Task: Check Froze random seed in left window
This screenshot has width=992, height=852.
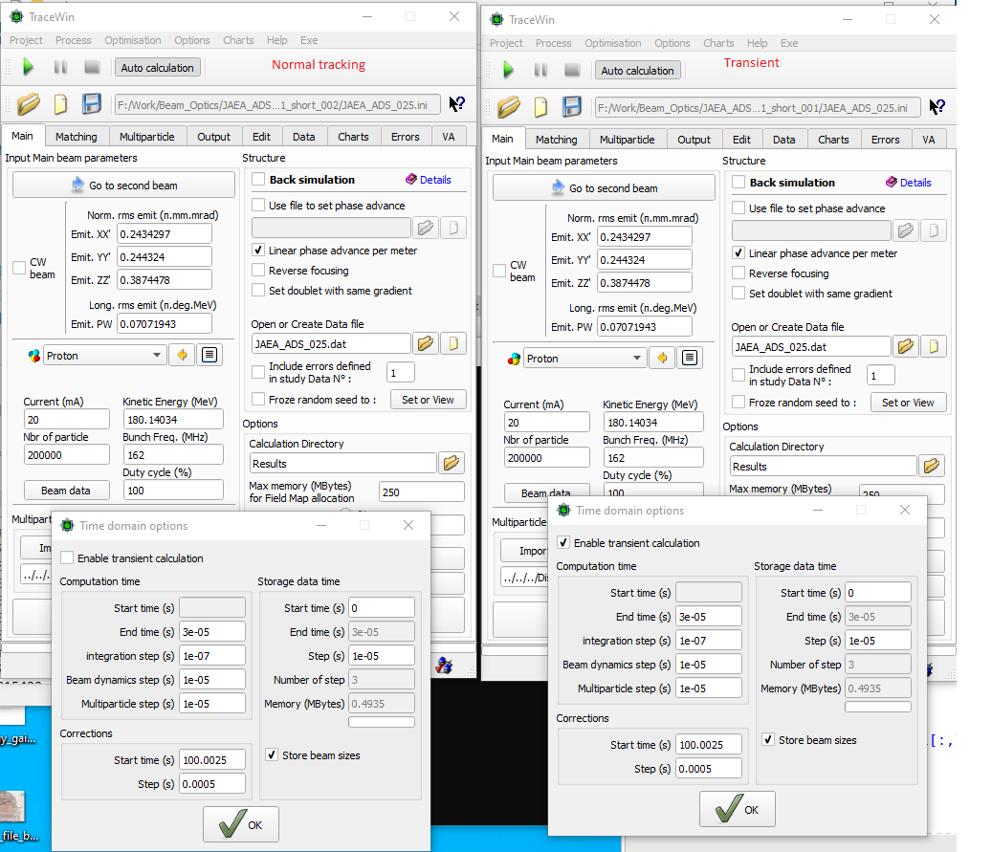Action: [x=258, y=399]
